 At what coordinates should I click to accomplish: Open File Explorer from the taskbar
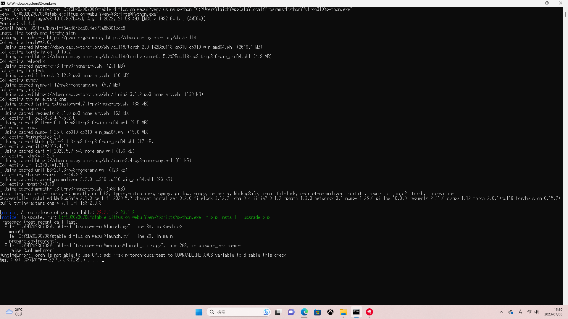[343, 312]
